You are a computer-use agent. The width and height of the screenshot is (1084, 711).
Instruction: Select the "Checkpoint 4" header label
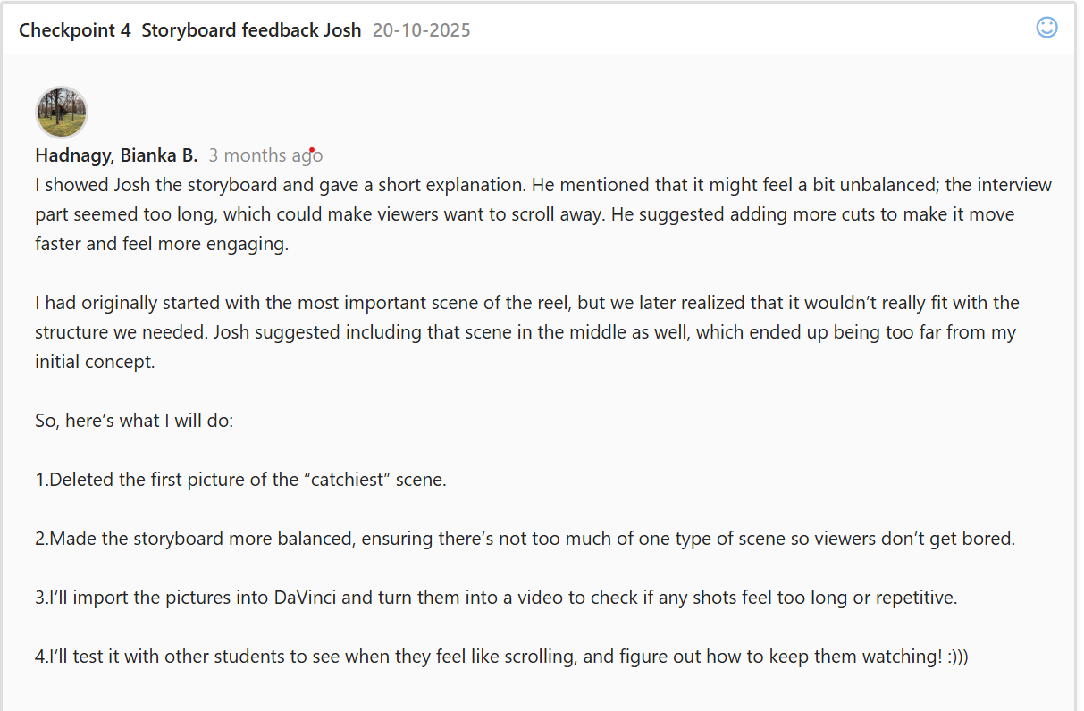tap(75, 30)
